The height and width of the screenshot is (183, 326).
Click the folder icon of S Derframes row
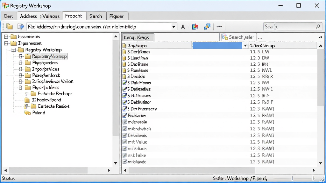124,52
